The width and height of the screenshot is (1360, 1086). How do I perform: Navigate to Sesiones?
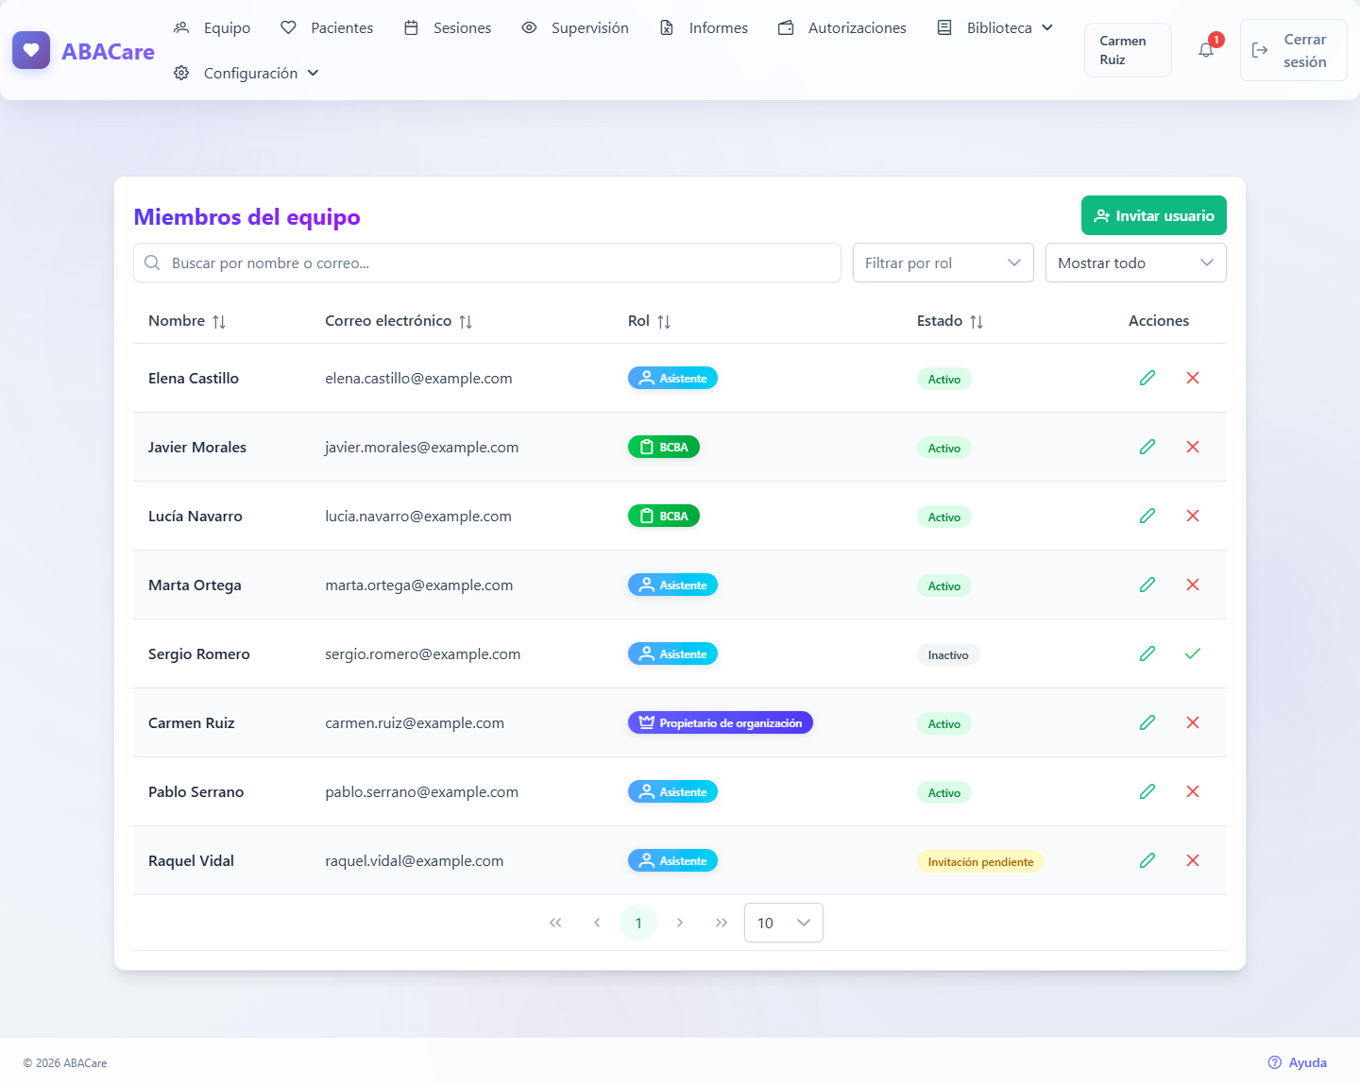click(x=448, y=28)
